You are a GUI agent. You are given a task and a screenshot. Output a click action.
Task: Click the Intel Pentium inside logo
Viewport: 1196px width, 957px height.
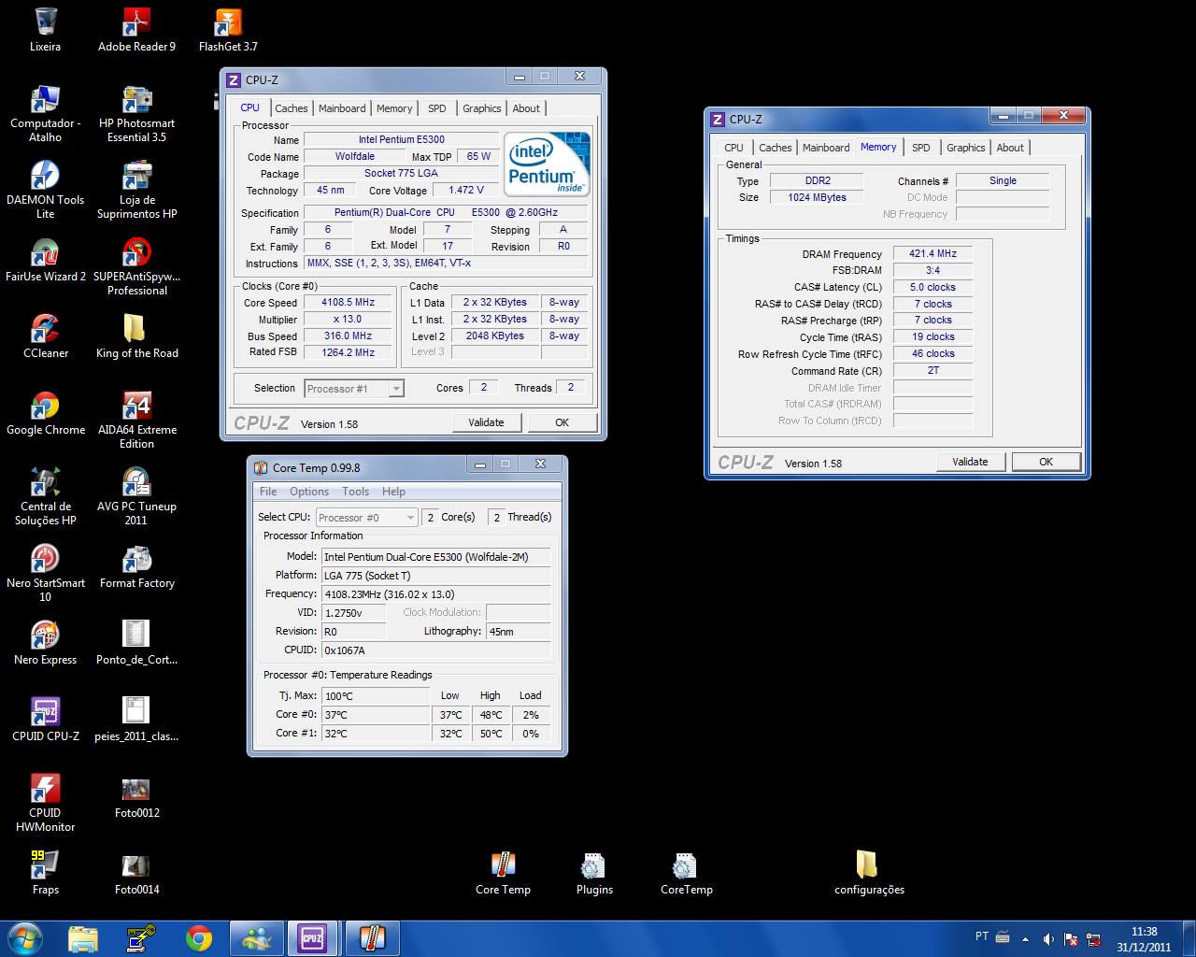coord(548,164)
